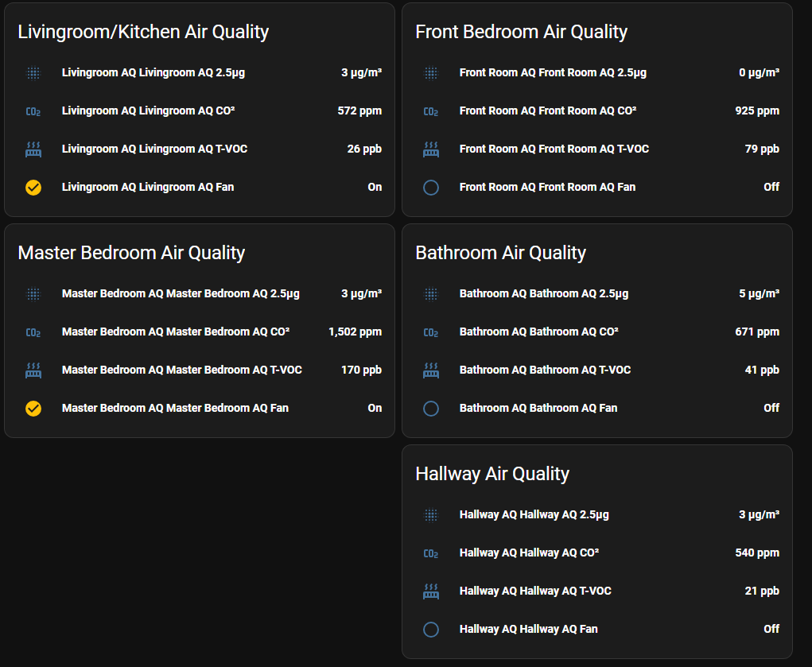Image resolution: width=812 pixels, height=667 pixels.
Task: Click the Front Bedroom T-VOC icon
Action: 430,149
